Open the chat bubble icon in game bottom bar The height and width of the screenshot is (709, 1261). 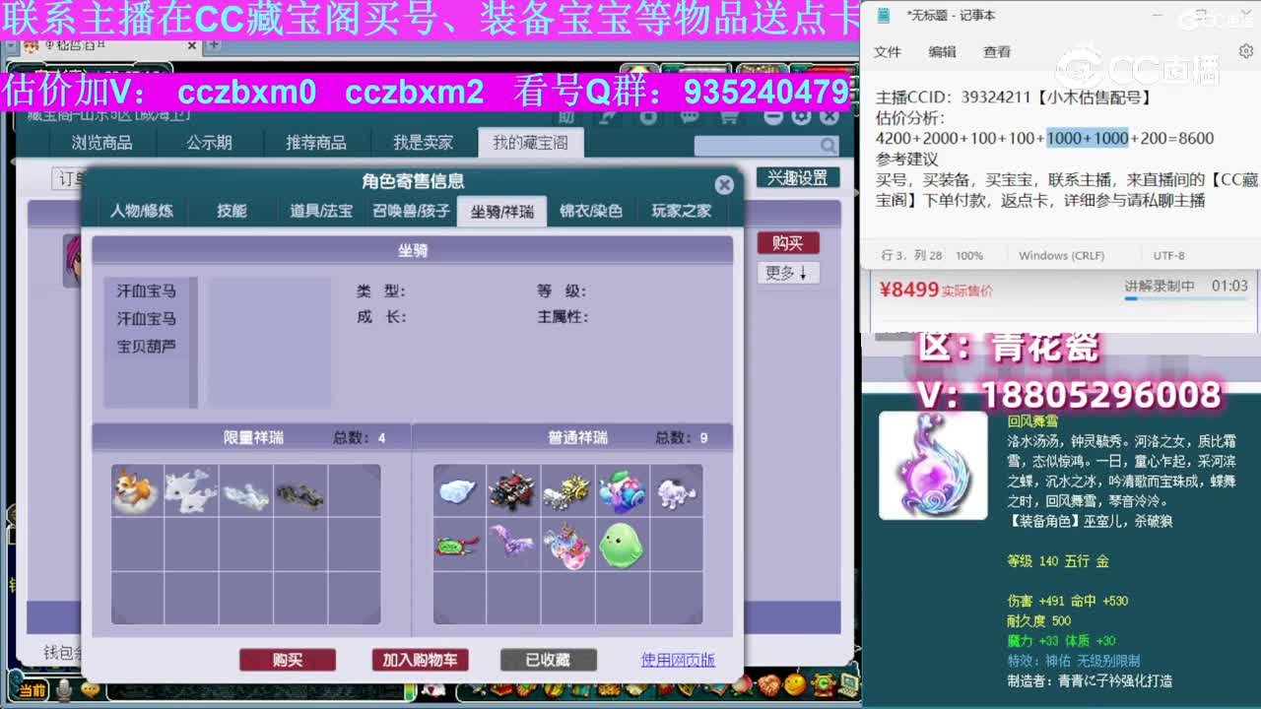(x=89, y=691)
